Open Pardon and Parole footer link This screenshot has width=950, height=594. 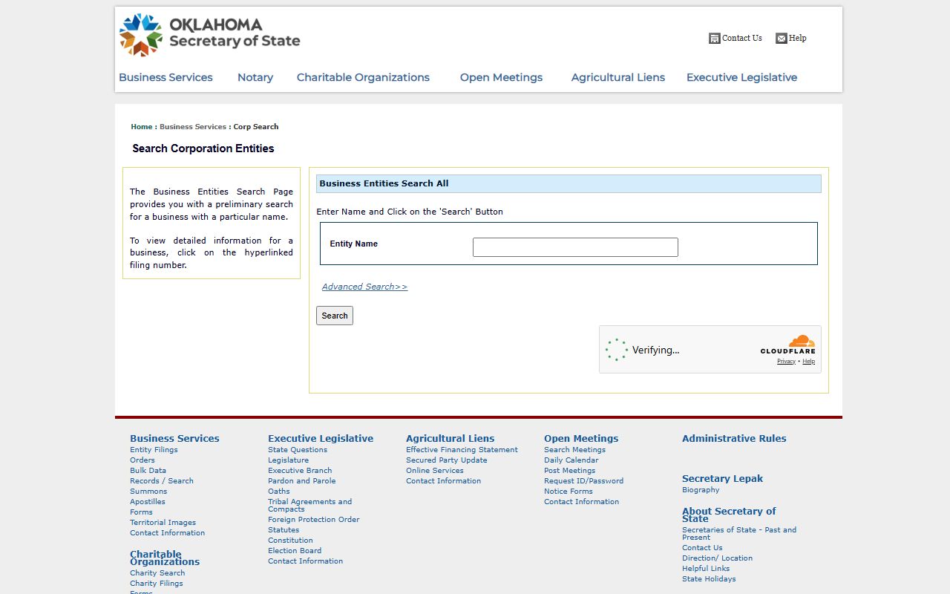pos(301,480)
